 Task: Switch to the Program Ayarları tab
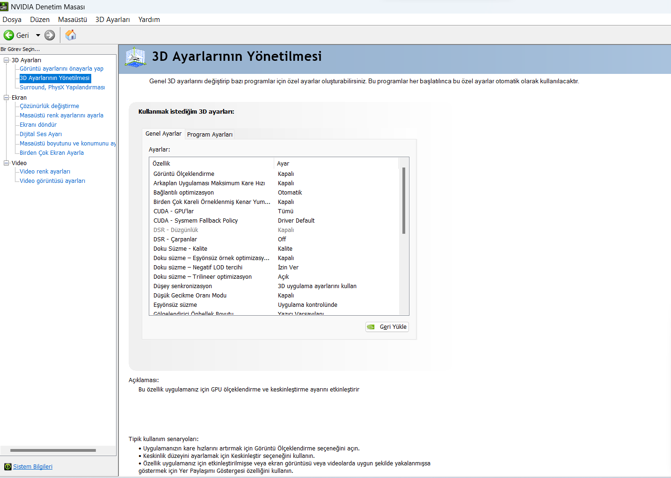(x=210, y=134)
